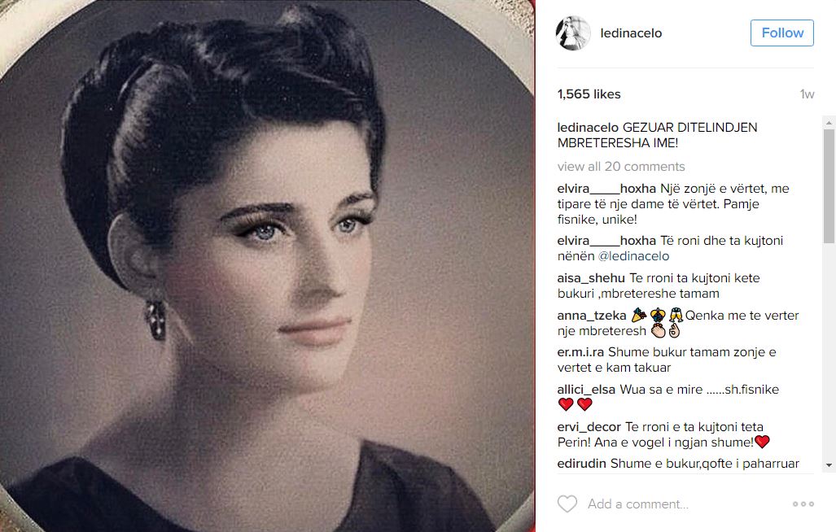The height and width of the screenshot is (532, 836).
Task: Open ledinacelo profile avatar
Action: (573, 33)
